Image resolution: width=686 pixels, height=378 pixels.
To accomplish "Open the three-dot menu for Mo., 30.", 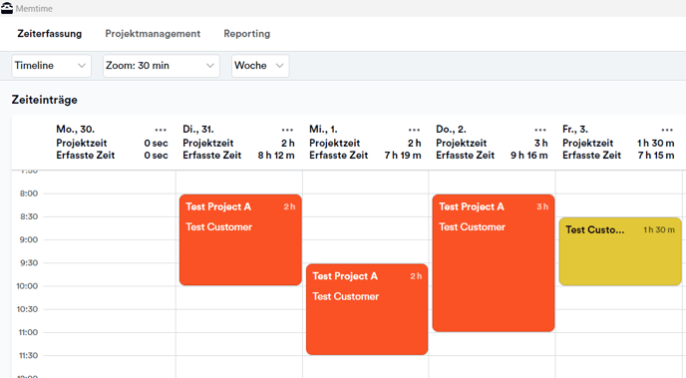I will click(x=161, y=130).
